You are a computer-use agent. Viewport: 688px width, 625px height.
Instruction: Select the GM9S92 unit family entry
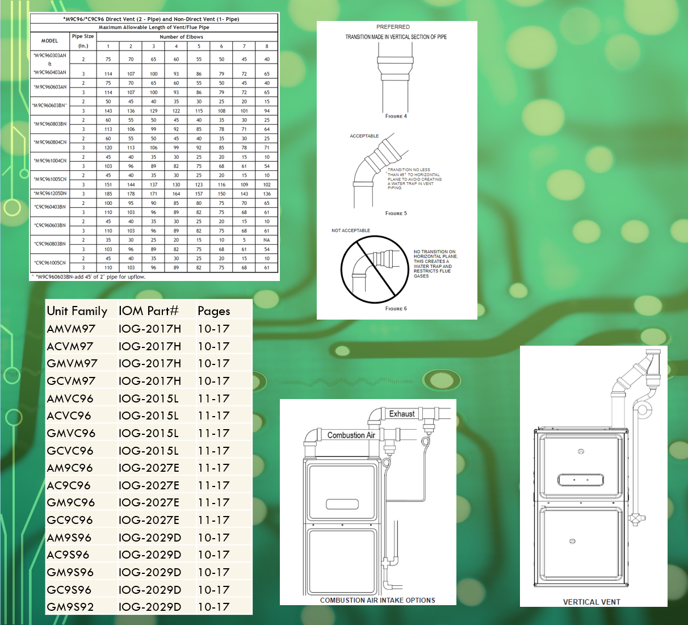tap(70, 607)
